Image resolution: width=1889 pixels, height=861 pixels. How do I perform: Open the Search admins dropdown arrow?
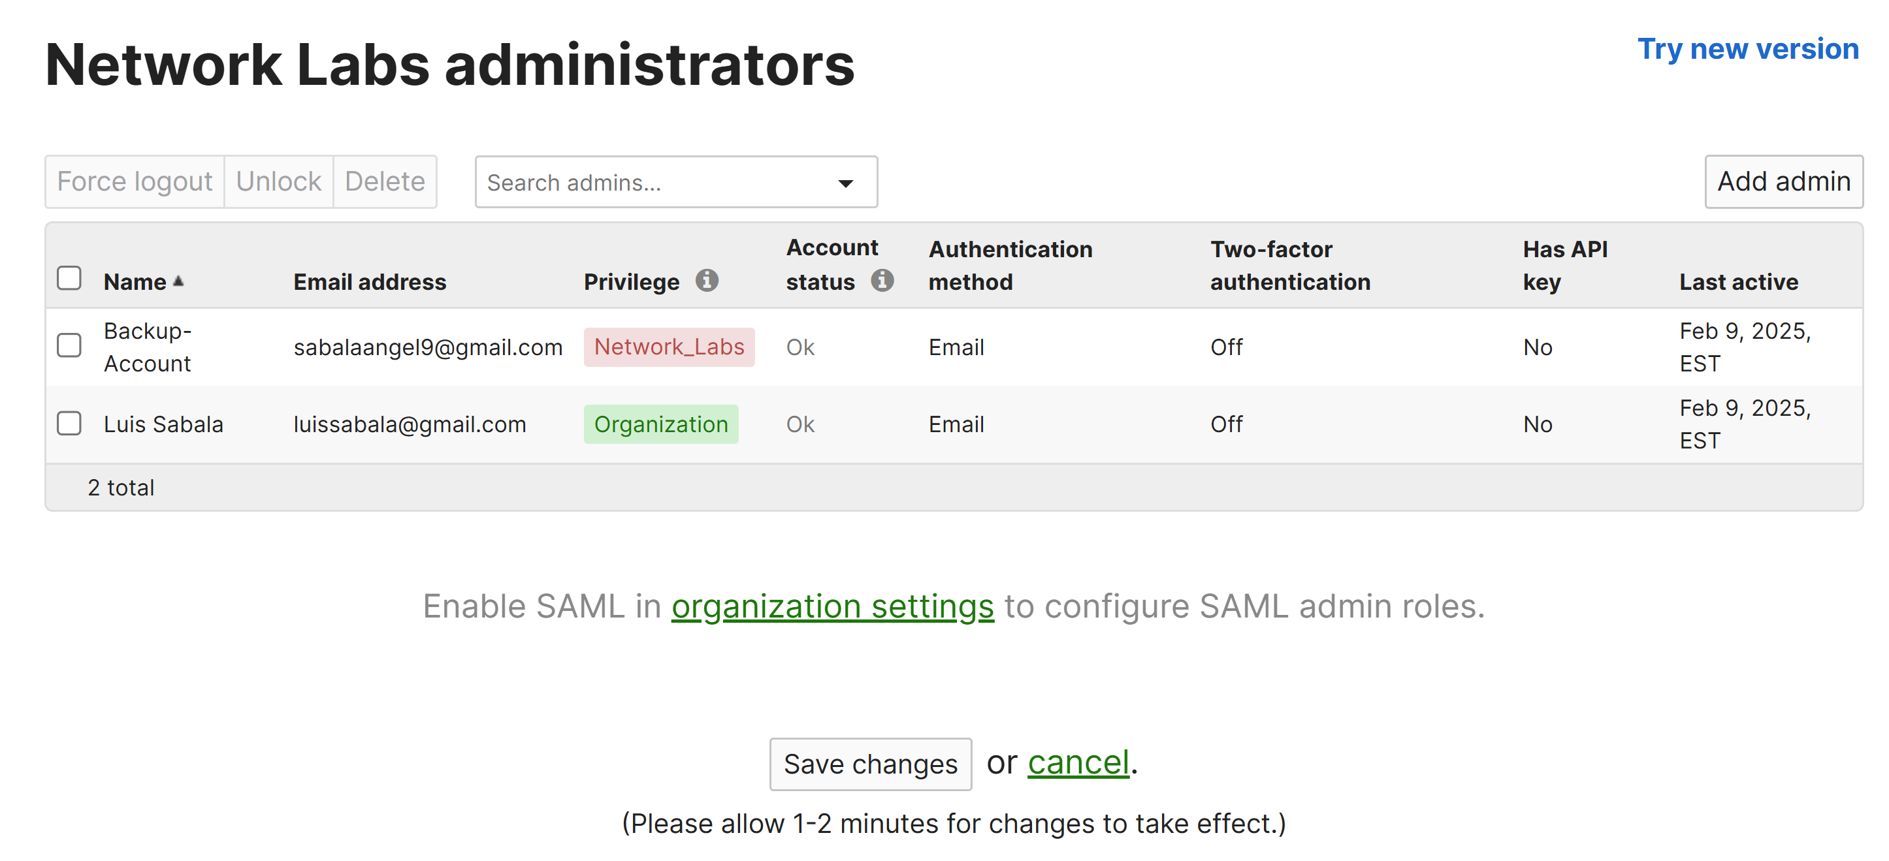845,183
